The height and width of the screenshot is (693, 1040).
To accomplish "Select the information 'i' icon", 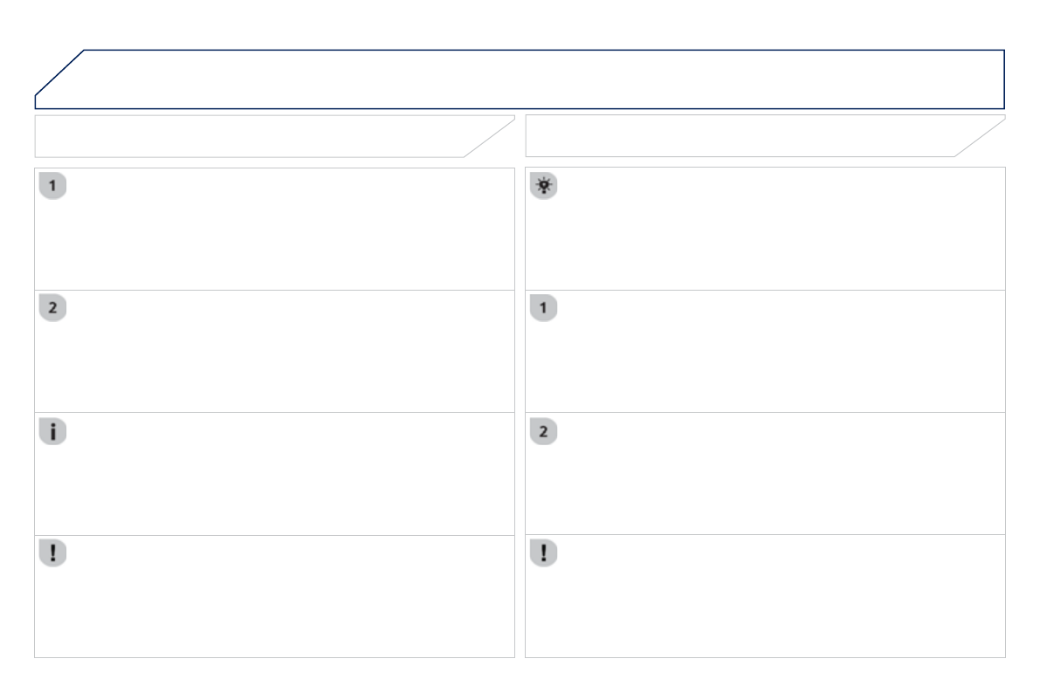I will tap(53, 431).
